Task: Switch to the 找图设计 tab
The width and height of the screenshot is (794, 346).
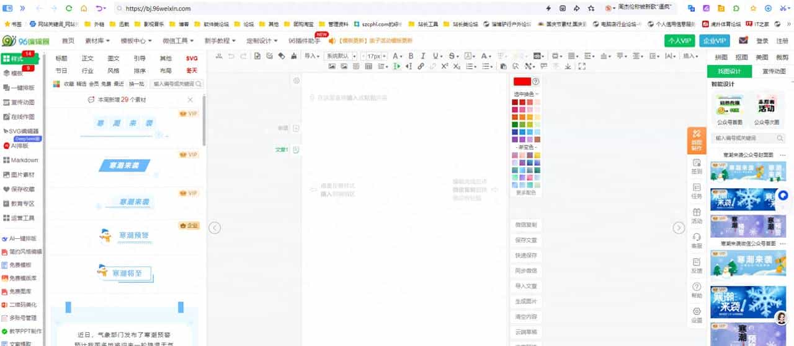Action: (729, 71)
